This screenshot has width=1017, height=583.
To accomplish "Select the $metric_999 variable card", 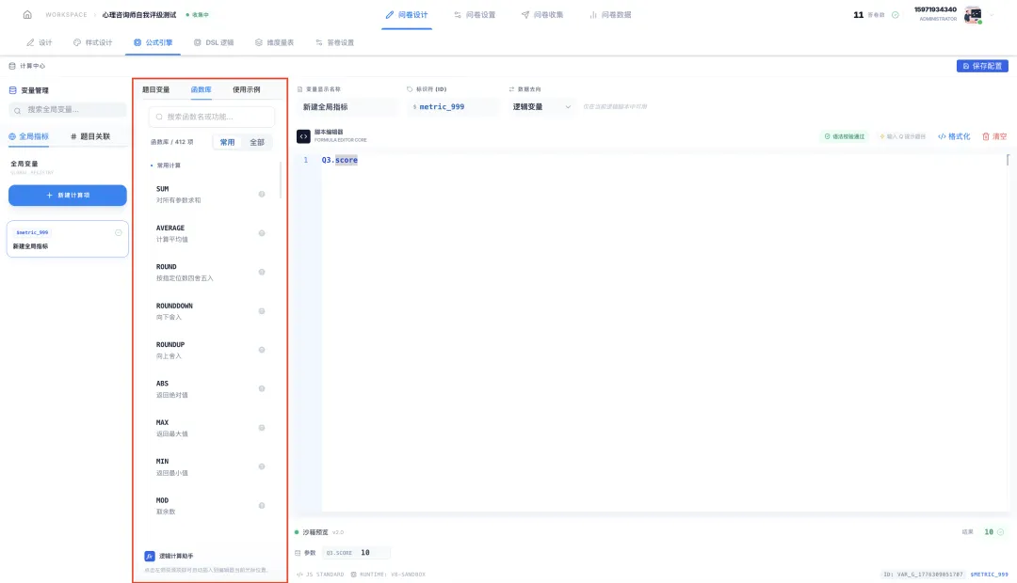I will (x=68, y=239).
